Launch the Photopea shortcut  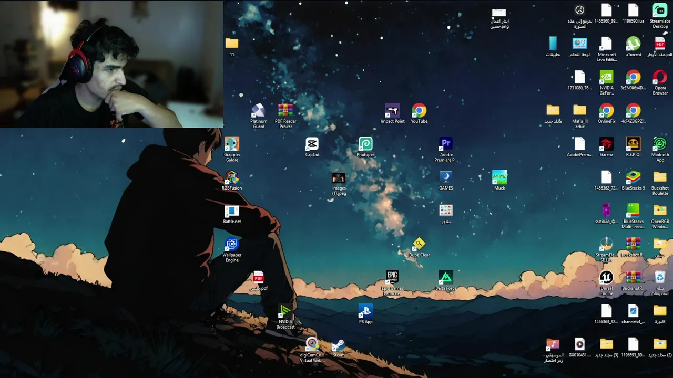click(x=365, y=147)
